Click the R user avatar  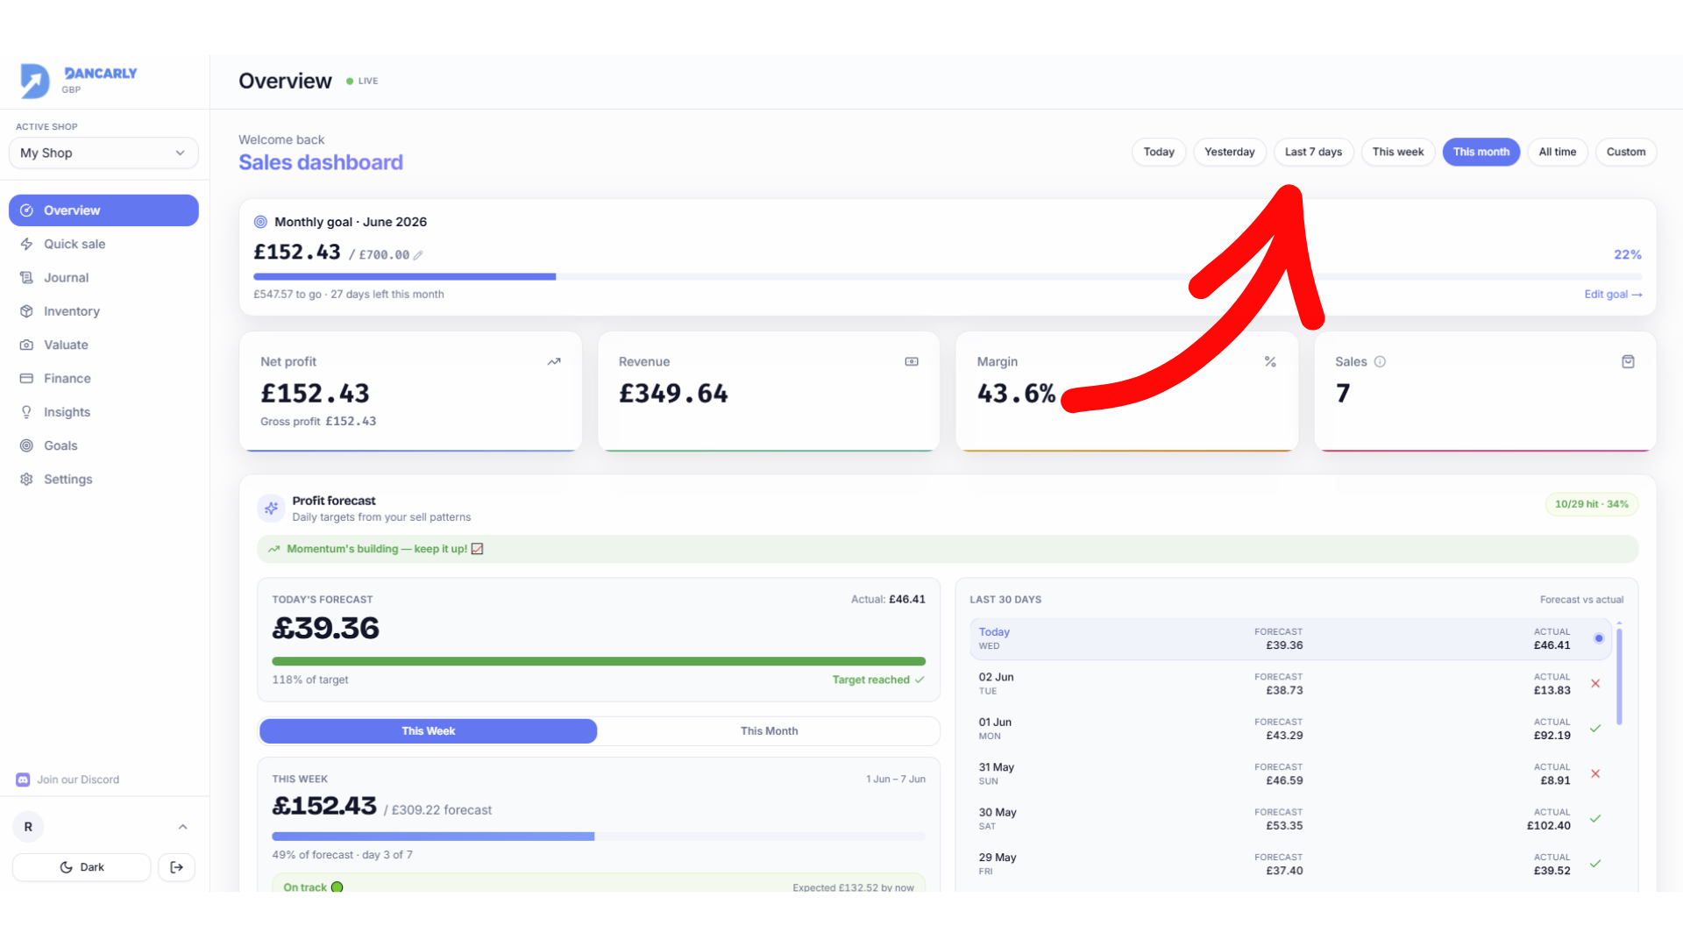click(x=28, y=827)
